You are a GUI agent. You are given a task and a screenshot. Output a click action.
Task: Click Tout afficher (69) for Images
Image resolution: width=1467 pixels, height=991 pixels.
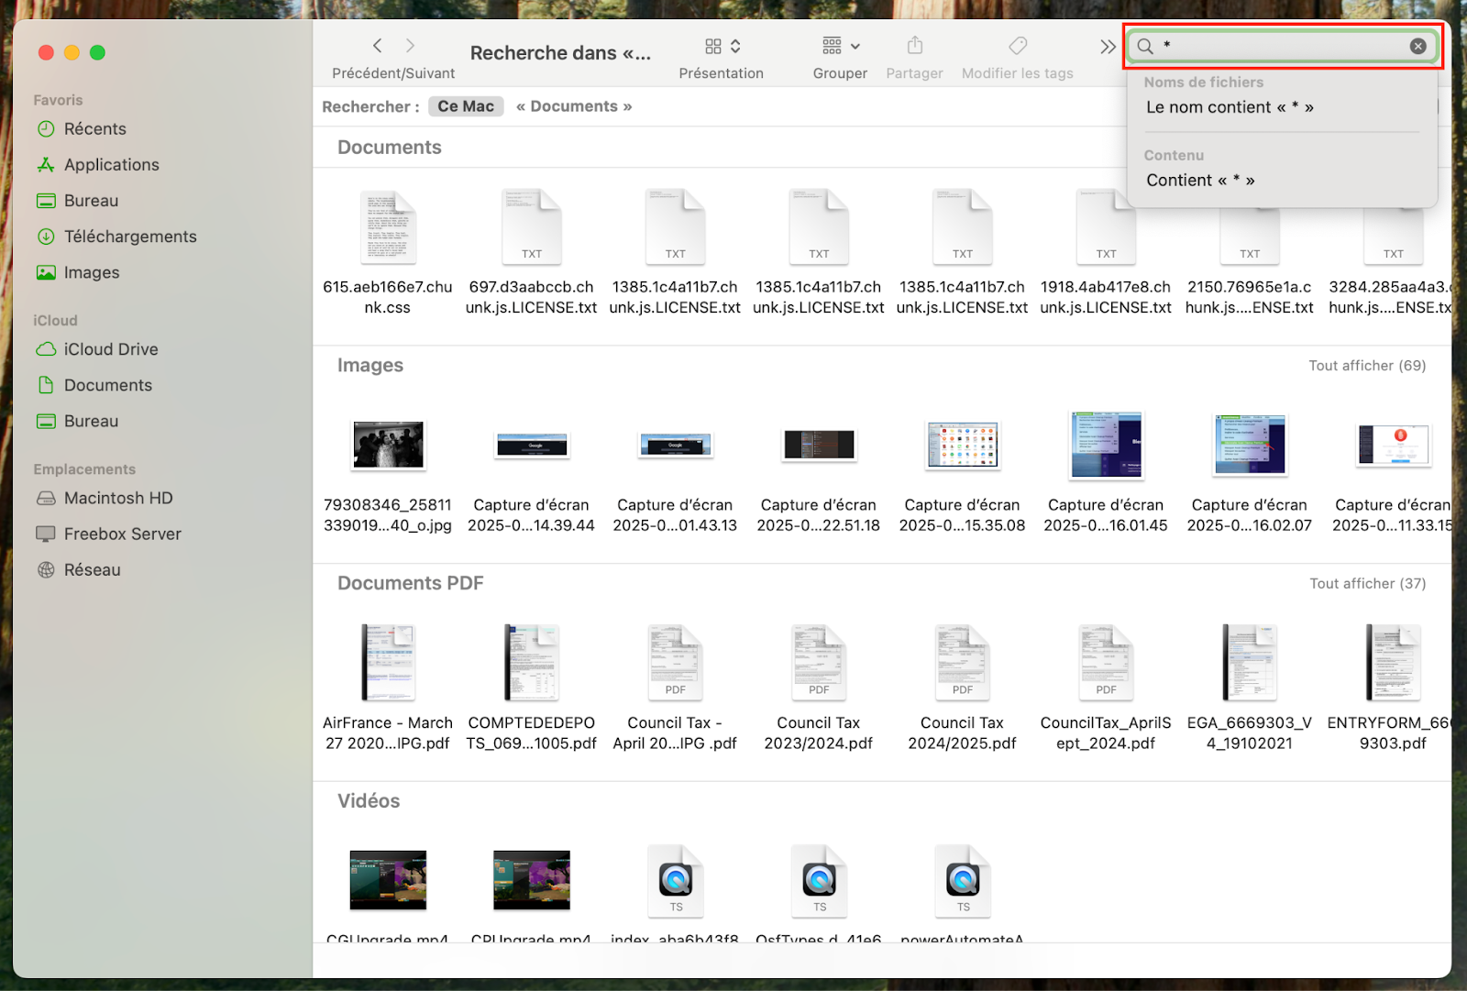click(x=1366, y=366)
